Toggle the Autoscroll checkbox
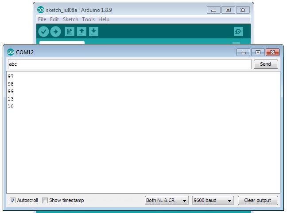Screen dimensions: 287x213 coord(12,200)
